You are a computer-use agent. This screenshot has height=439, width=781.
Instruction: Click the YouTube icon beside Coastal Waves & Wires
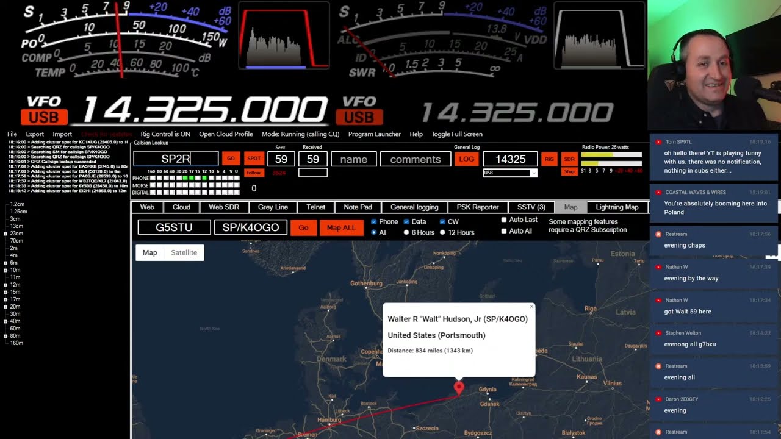(x=658, y=192)
